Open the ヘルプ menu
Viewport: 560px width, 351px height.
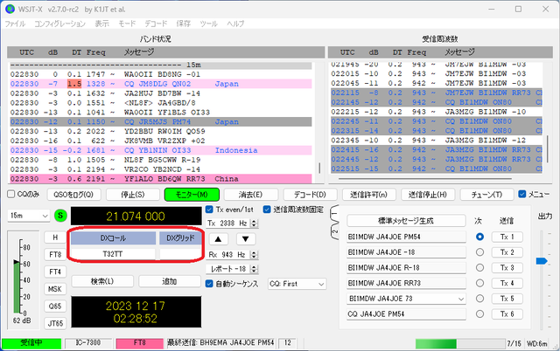click(x=235, y=24)
